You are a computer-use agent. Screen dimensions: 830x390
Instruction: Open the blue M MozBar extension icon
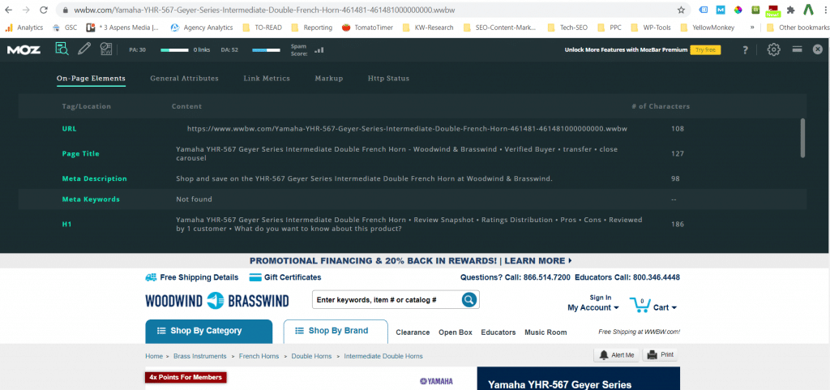point(721,10)
